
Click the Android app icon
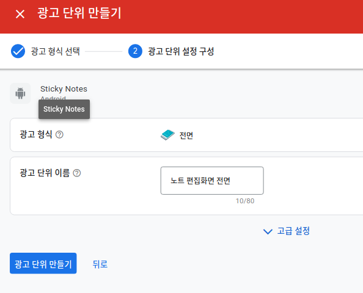20,93
